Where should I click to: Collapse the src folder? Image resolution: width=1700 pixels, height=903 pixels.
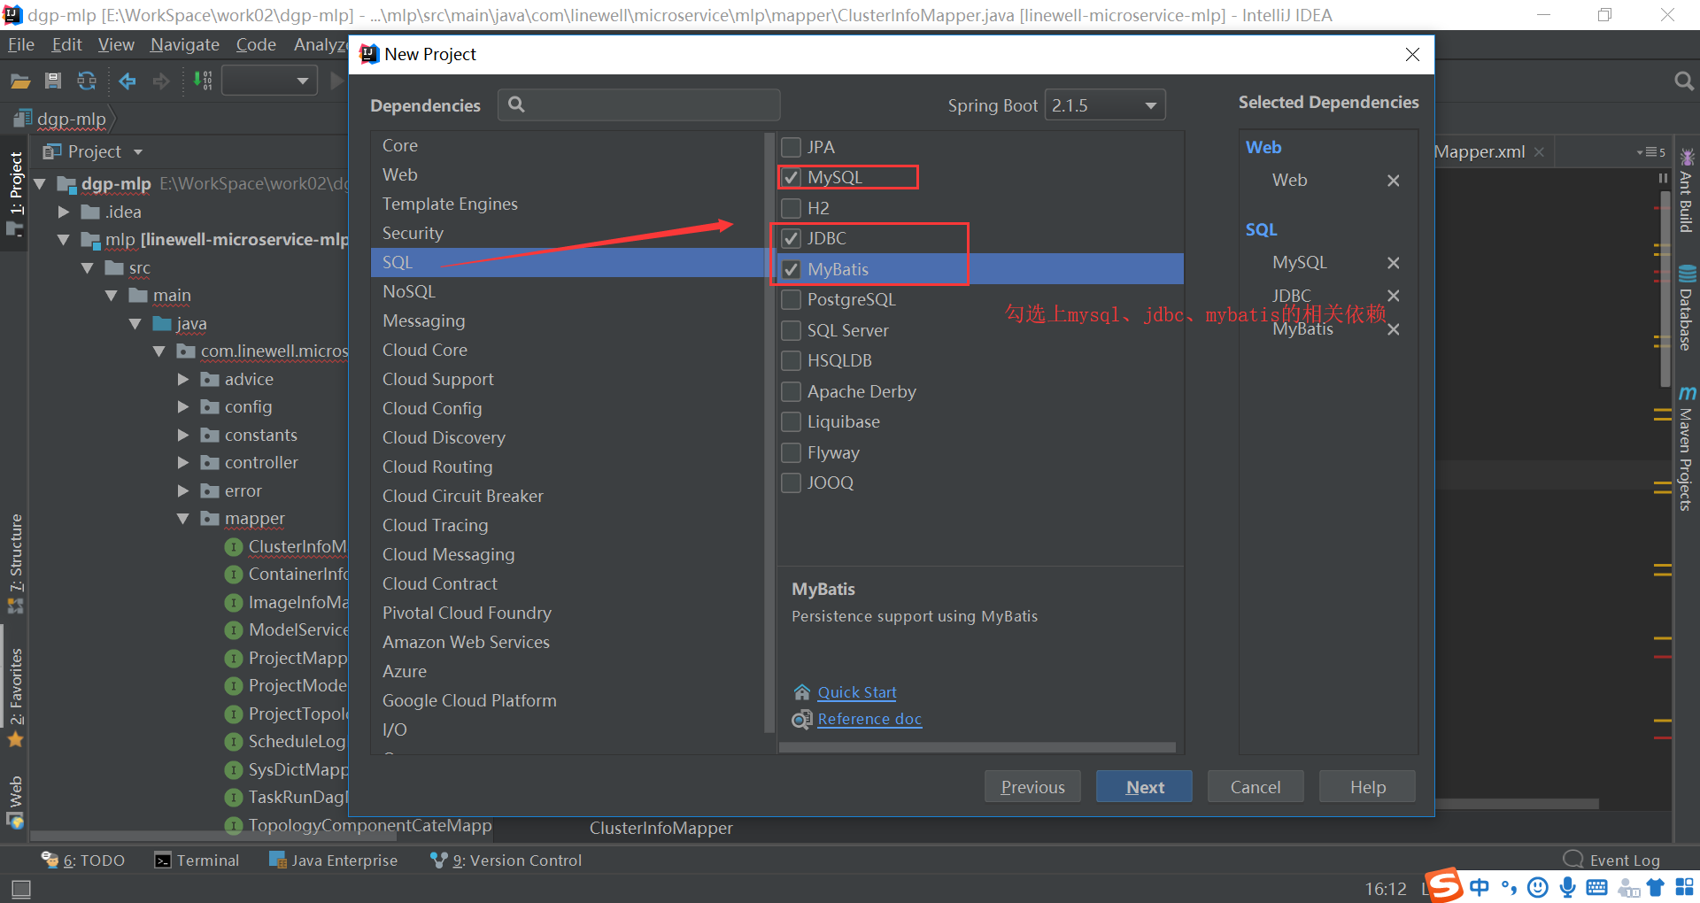(x=88, y=268)
